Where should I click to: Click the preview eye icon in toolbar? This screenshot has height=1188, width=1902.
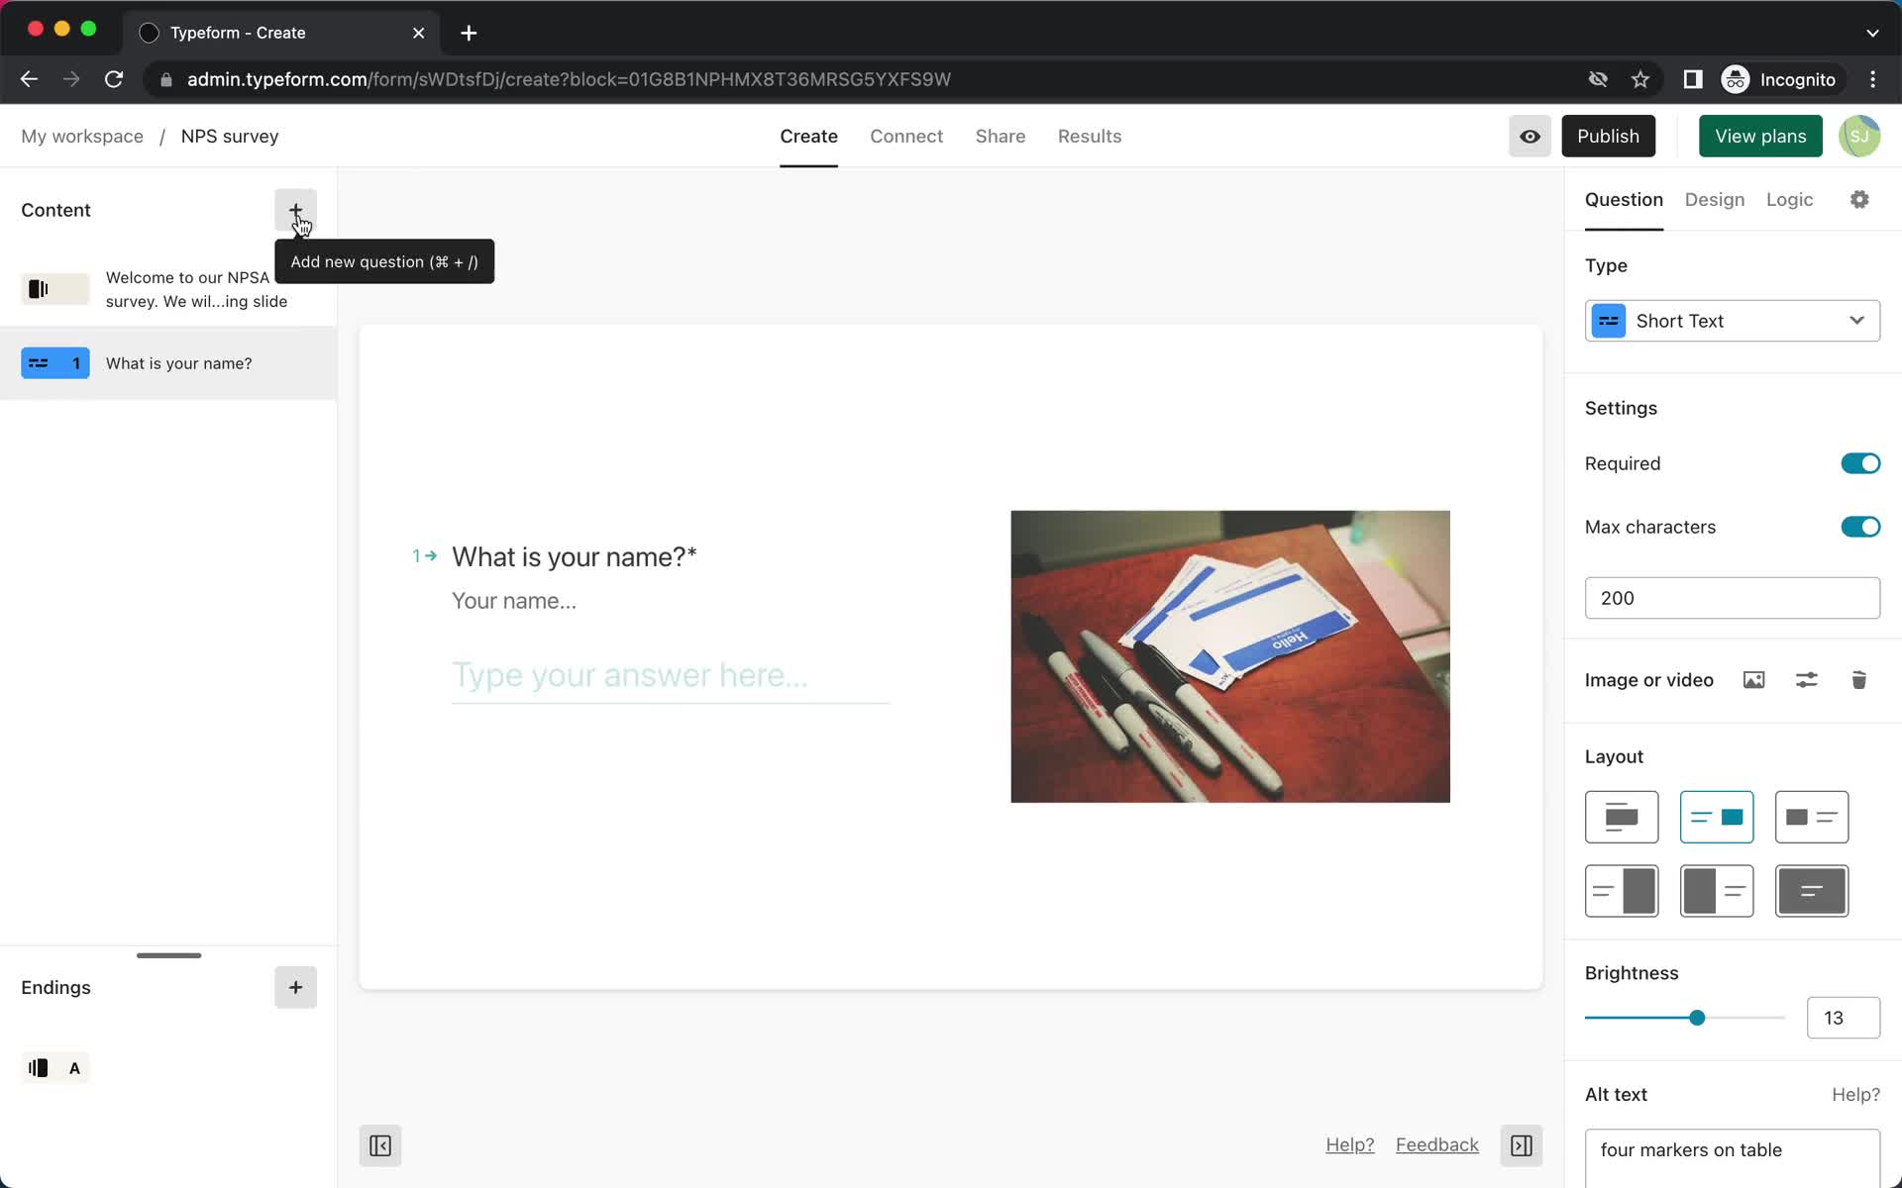point(1529,136)
